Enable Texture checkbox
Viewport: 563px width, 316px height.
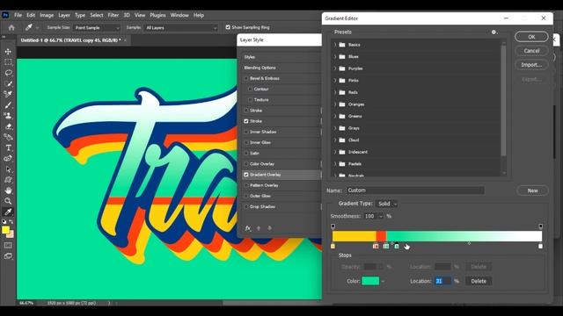[250, 100]
